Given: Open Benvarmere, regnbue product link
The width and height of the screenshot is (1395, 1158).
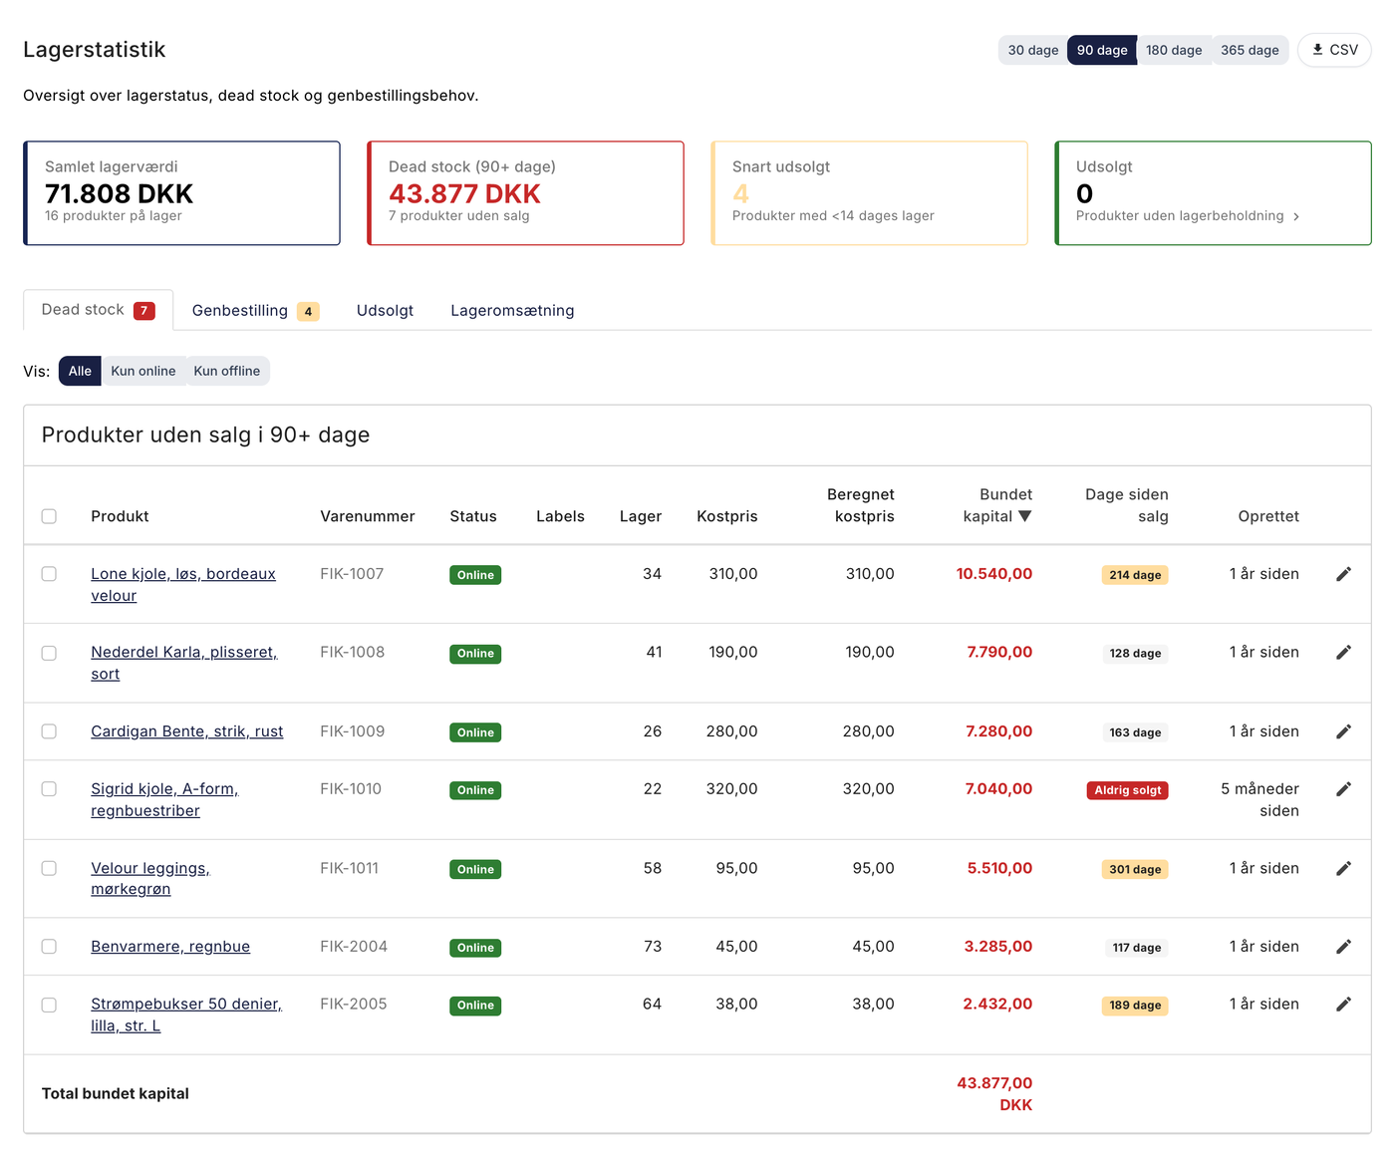Looking at the screenshot, I should (170, 947).
